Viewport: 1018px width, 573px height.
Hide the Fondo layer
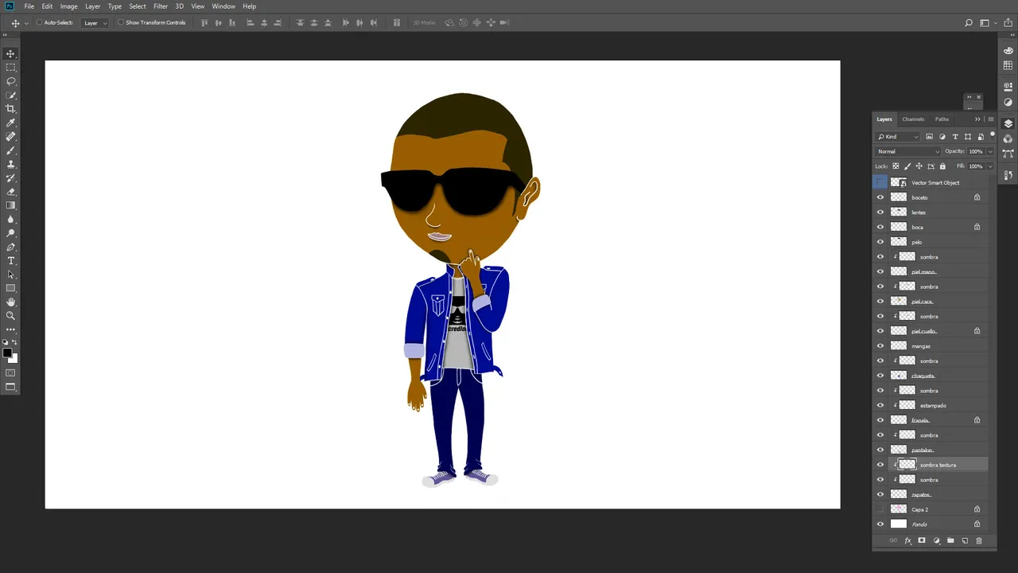coord(880,524)
